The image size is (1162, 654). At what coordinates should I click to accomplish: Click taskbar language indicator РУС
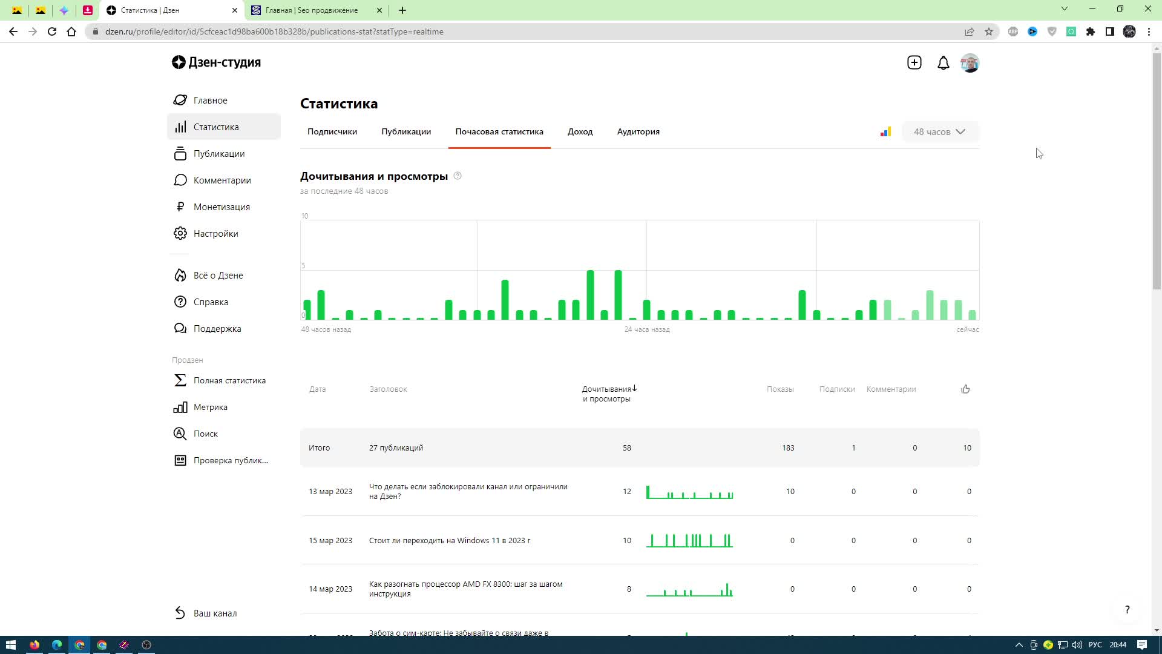1095,645
